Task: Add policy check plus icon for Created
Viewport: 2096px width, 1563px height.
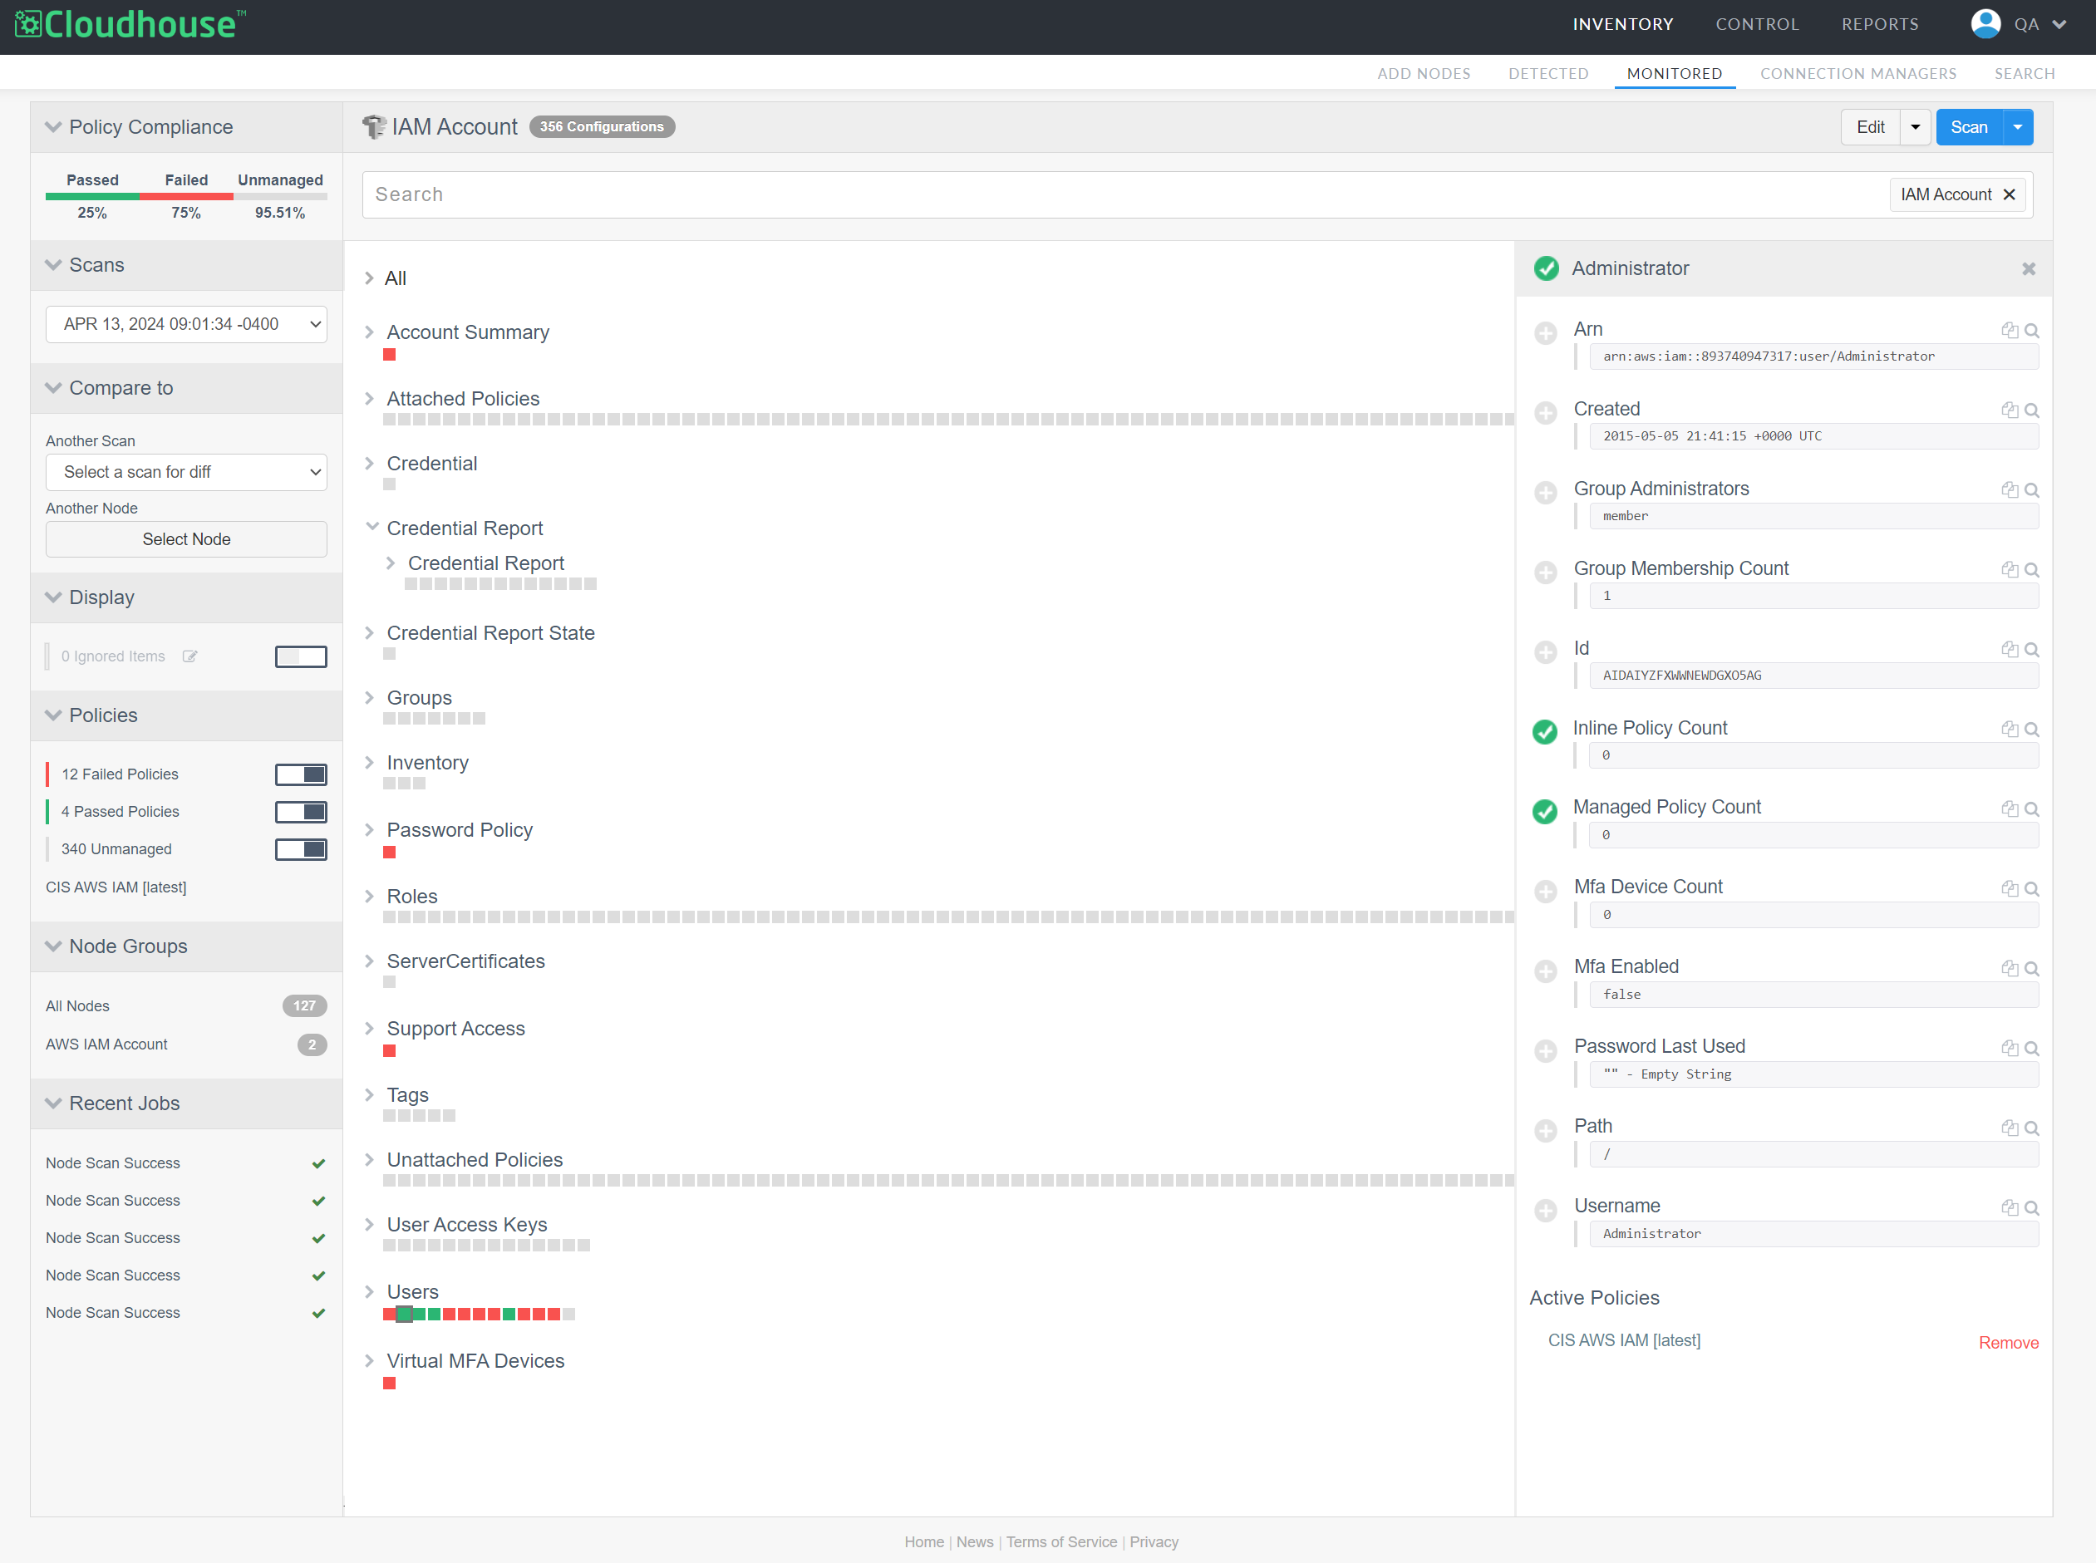Action: point(1545,412)
